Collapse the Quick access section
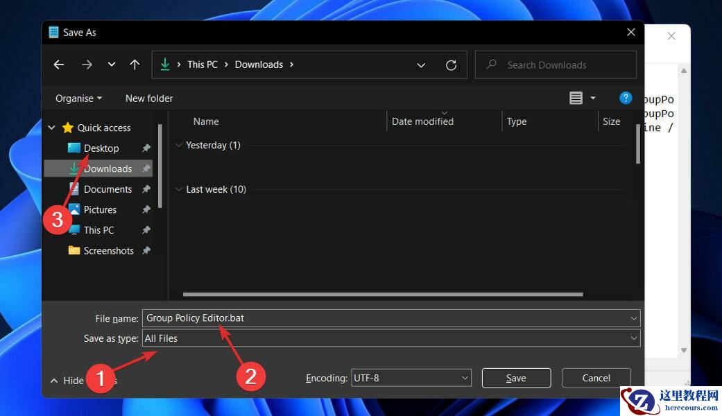Screen dimensions: 722x416 51,128
